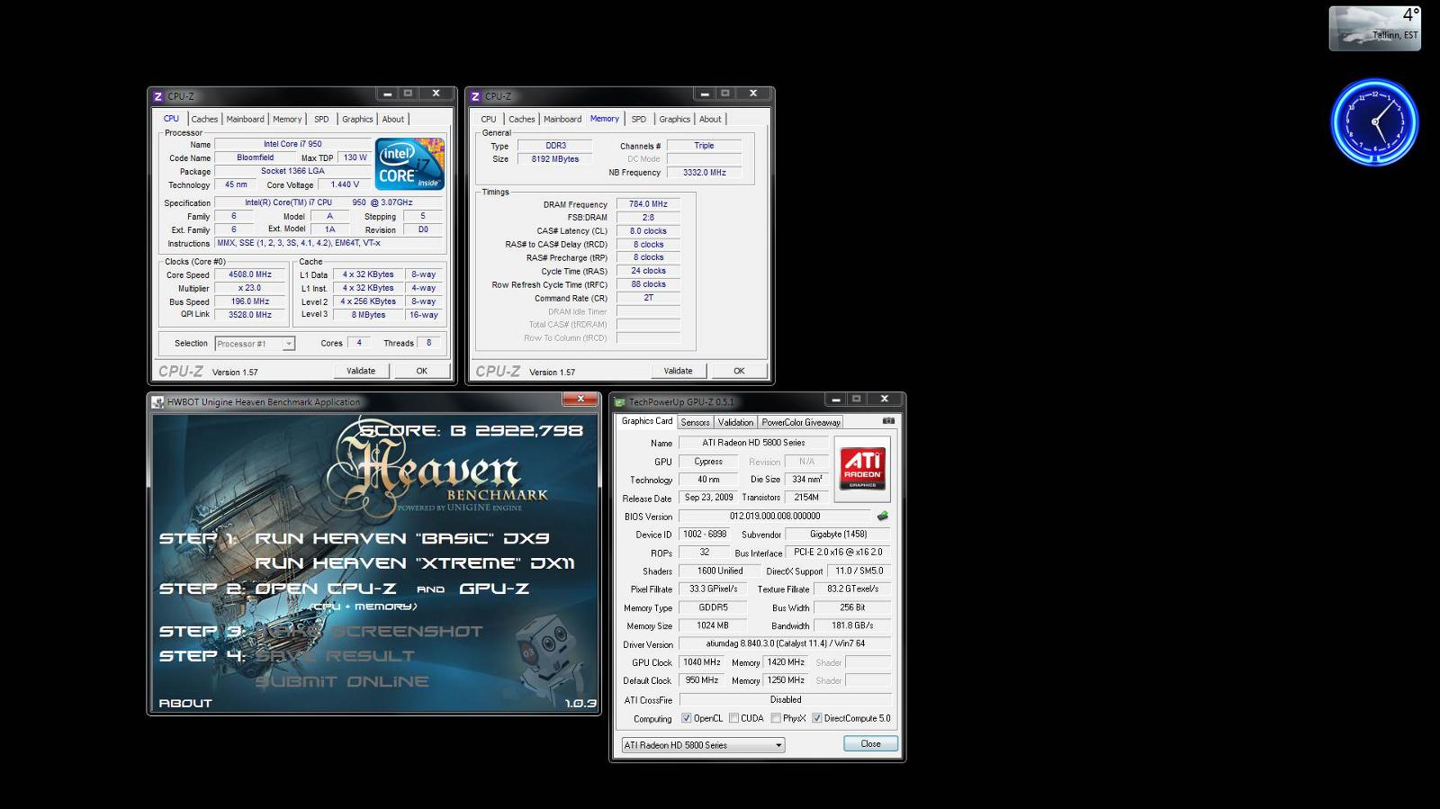Screen dimensions: 1440x809
Task: Open the Validation tab in GPU-Z
Action: pos(735,422)
